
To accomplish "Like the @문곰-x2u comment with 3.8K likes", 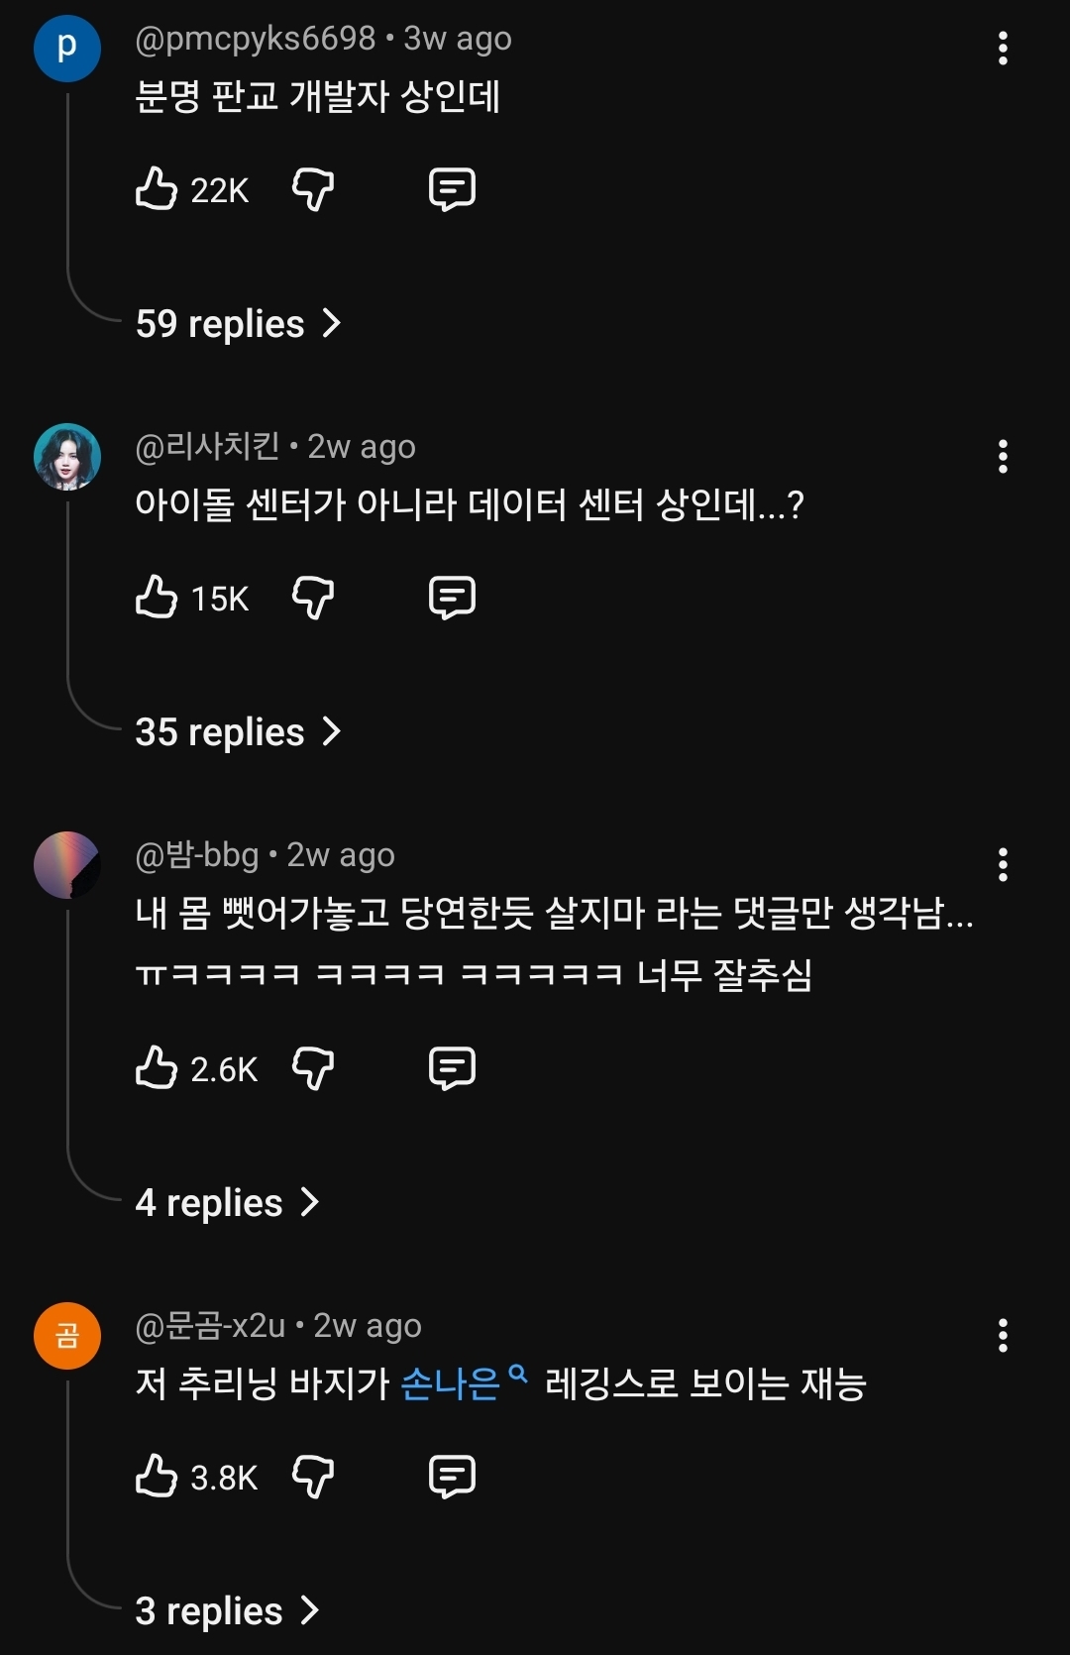I will (x=157, y=1477).
